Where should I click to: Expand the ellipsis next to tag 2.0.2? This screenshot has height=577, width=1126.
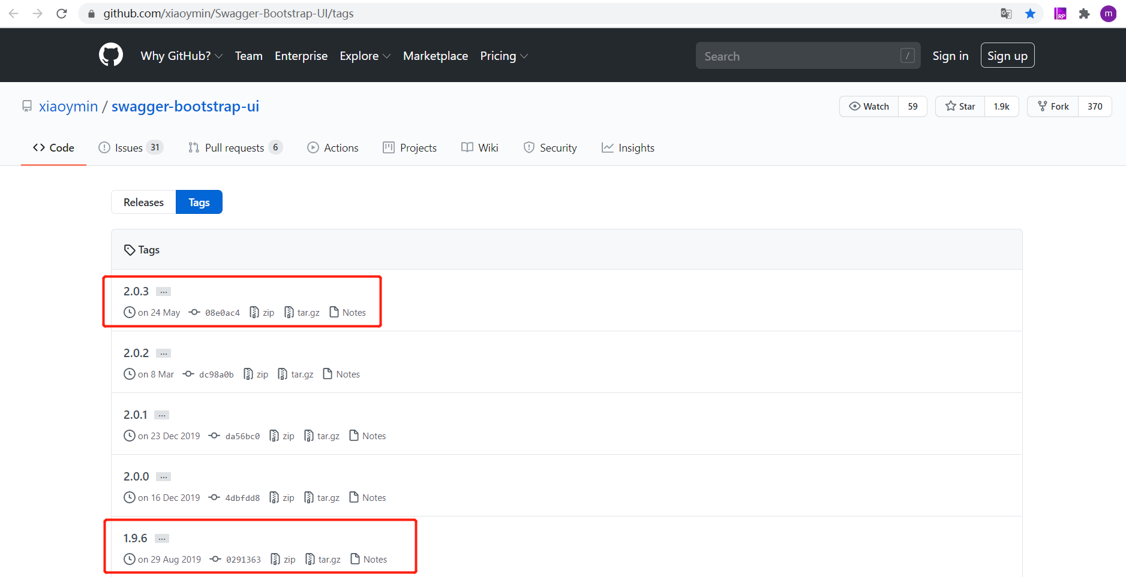point(164,354)
